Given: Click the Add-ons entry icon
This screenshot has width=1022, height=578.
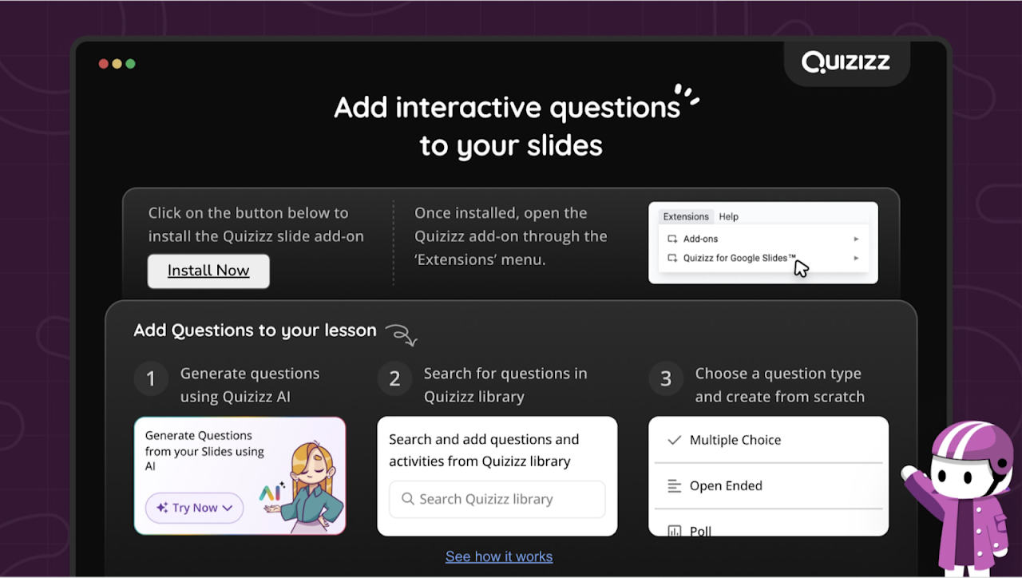Looking at the screenshot, I should (672, 239).
